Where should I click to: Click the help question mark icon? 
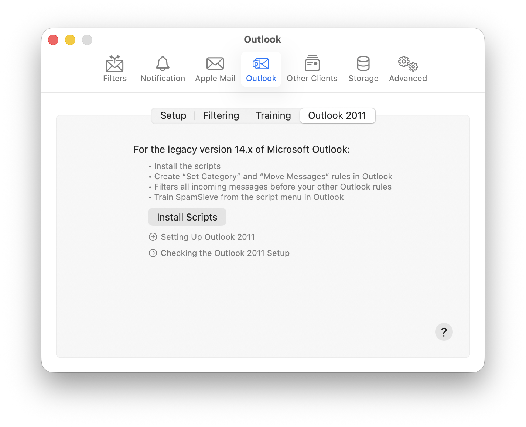444,332
